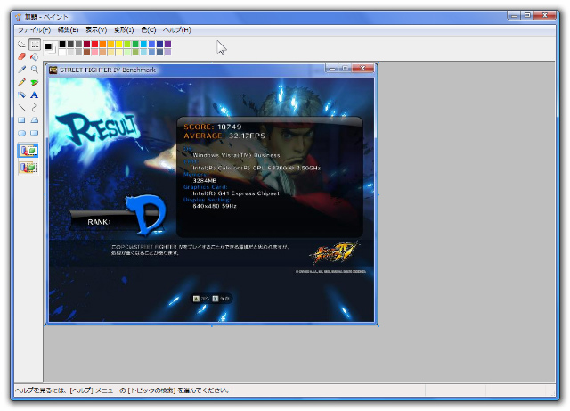
Task: Click the AVERAGE: 32.17FPS text on canvas
Action: [224, 136]
